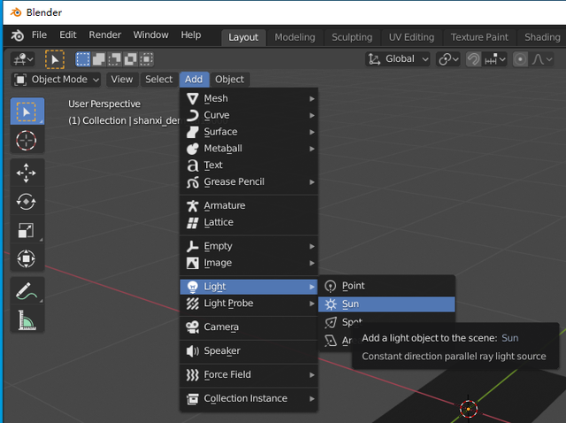
Task: Switch to the Shading workspace tab
Action: 542,37
